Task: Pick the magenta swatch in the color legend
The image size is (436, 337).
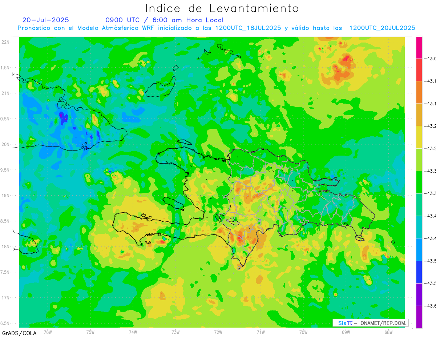Action: (419, 47)
